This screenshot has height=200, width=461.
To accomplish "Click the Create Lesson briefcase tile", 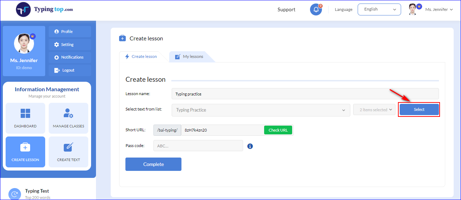I will [25, 152].
